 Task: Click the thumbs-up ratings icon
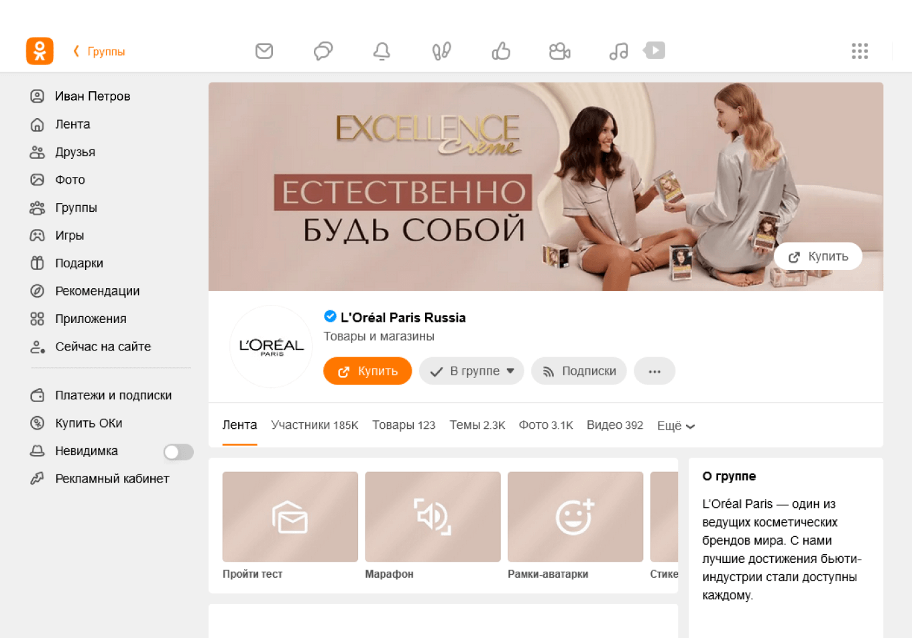pyautogui.click(x=500, y=50)
